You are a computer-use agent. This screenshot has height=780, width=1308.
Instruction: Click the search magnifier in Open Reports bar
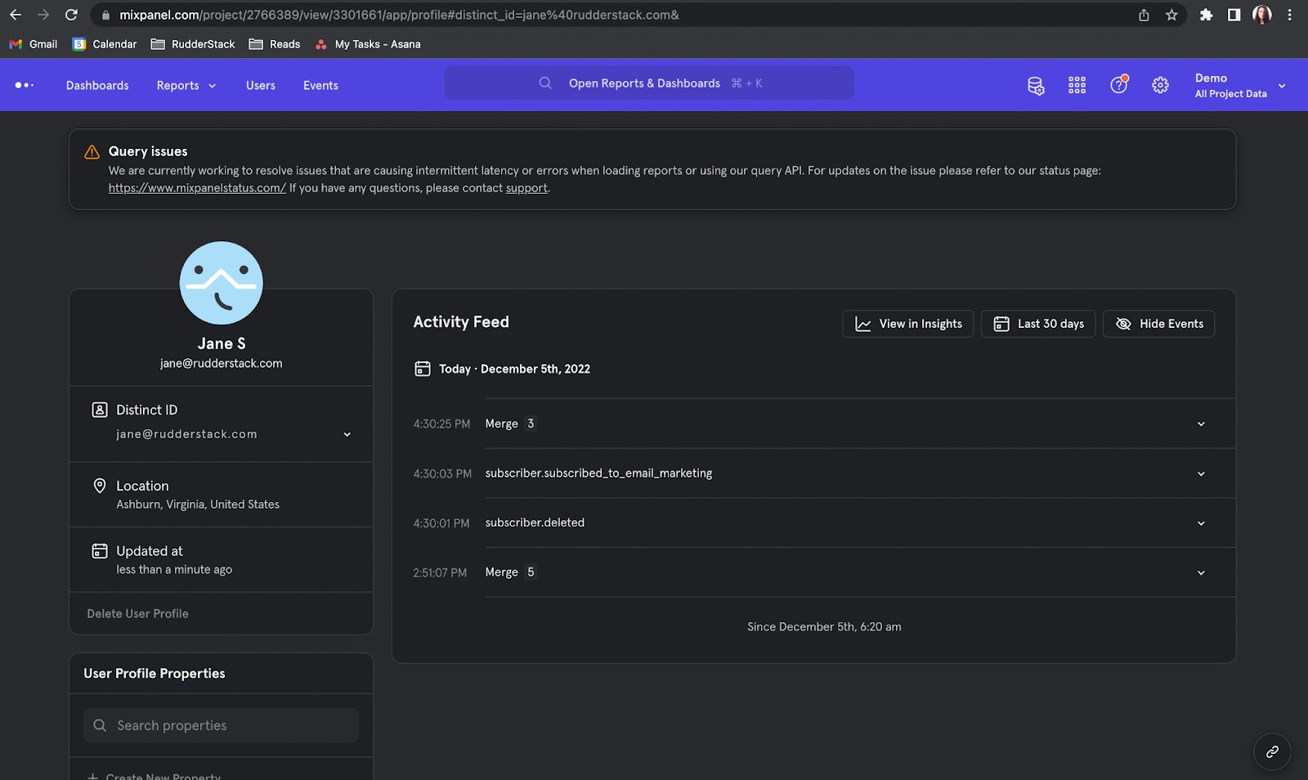coord(545,83)
